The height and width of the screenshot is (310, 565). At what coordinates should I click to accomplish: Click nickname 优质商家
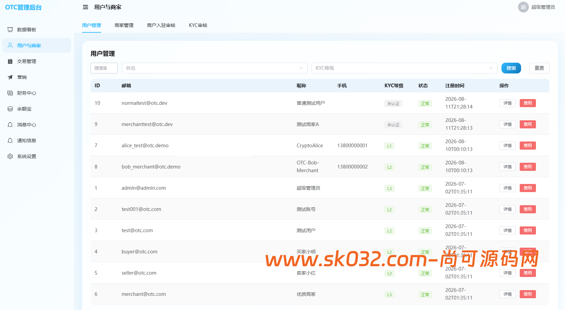[x=306, y=294]
